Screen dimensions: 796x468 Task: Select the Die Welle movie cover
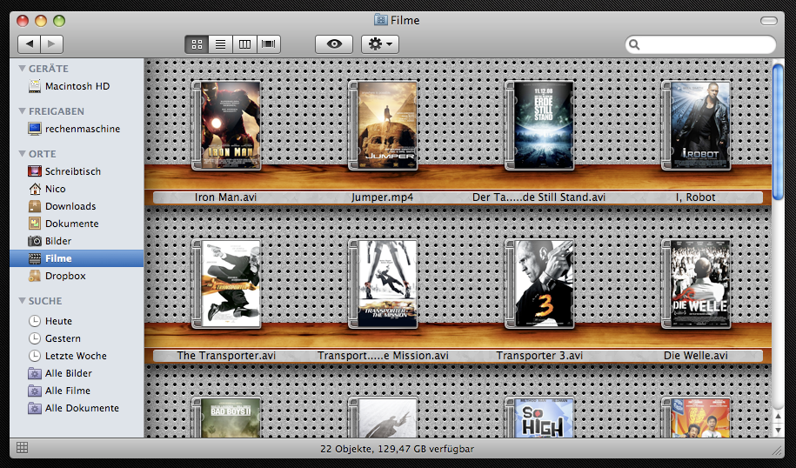[696, 284]
